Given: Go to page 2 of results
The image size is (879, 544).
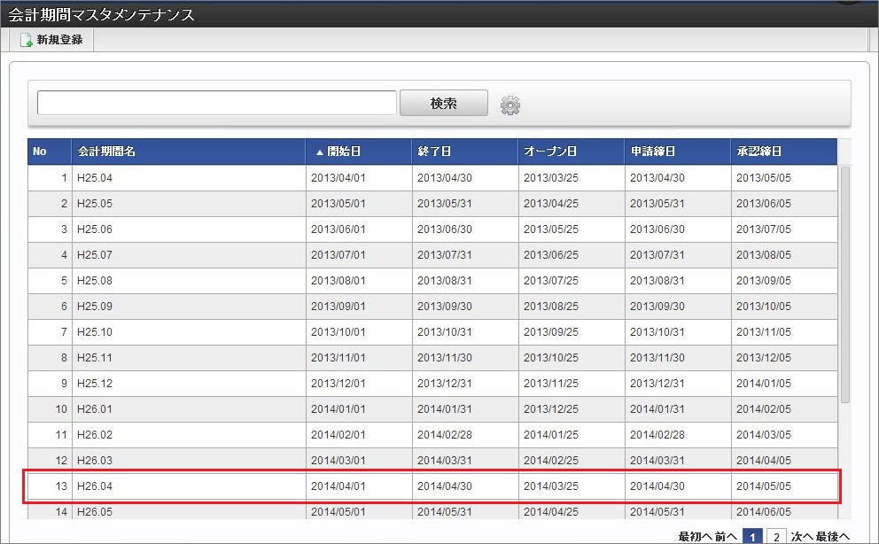Looking at the screenshot, I should point(776,536).
